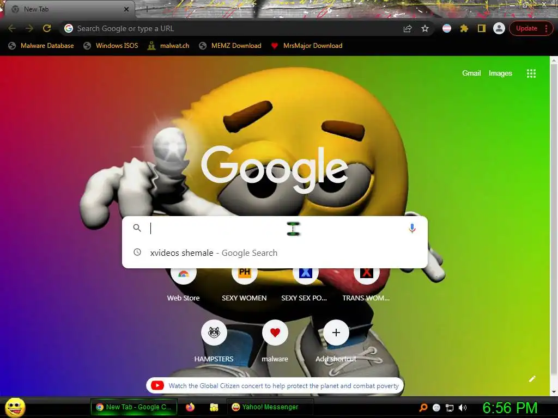This screenshot has width=558, height=418.
Task: Open the MrsMajor Download bookmark
Action: [307, 46]
